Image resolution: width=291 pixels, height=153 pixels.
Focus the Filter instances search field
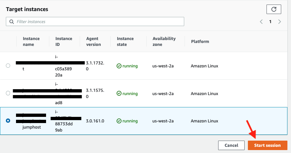point(98,22)
